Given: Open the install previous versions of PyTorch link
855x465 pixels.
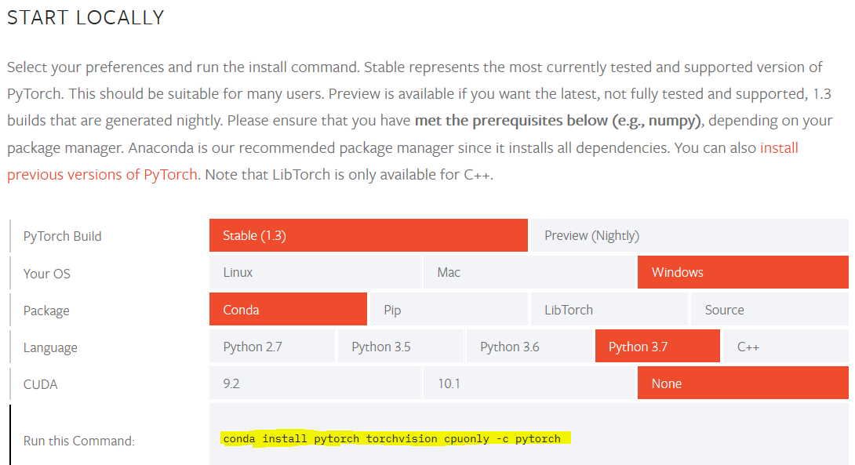Looking at the screenshot, I should pyautogui.click(x=102, y=174).
